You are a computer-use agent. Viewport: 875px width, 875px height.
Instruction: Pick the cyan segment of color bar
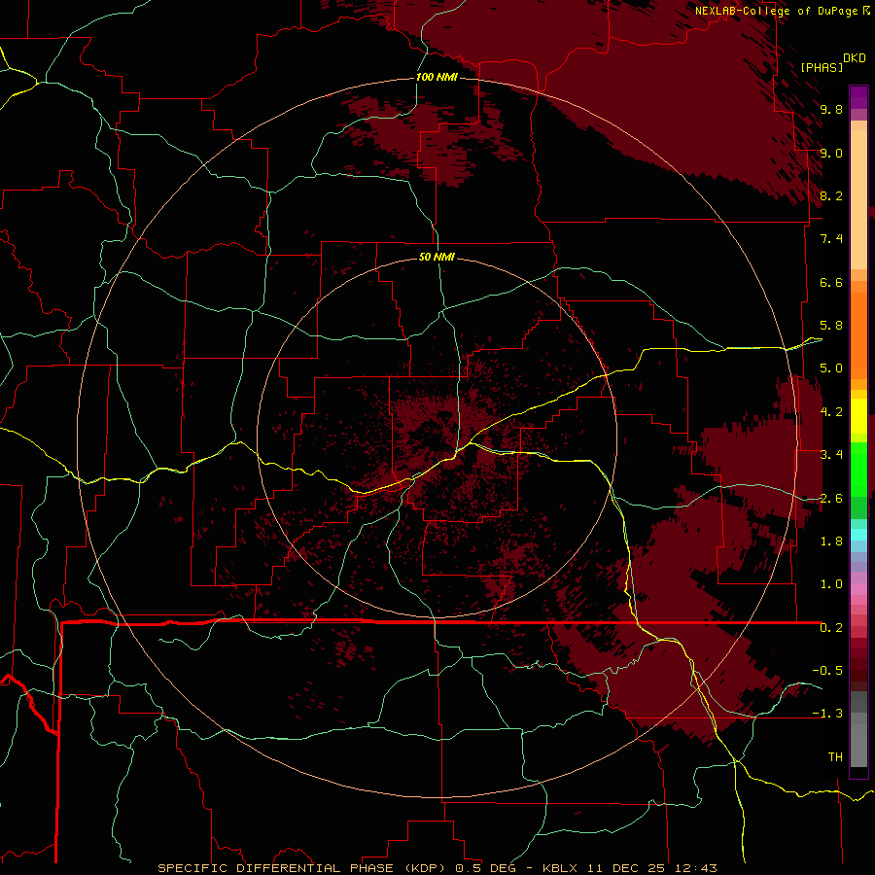click(858, 534)
